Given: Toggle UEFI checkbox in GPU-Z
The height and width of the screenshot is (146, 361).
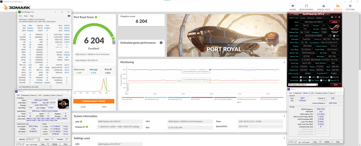Looking at the screenshot, I should [x=334, y=36].
